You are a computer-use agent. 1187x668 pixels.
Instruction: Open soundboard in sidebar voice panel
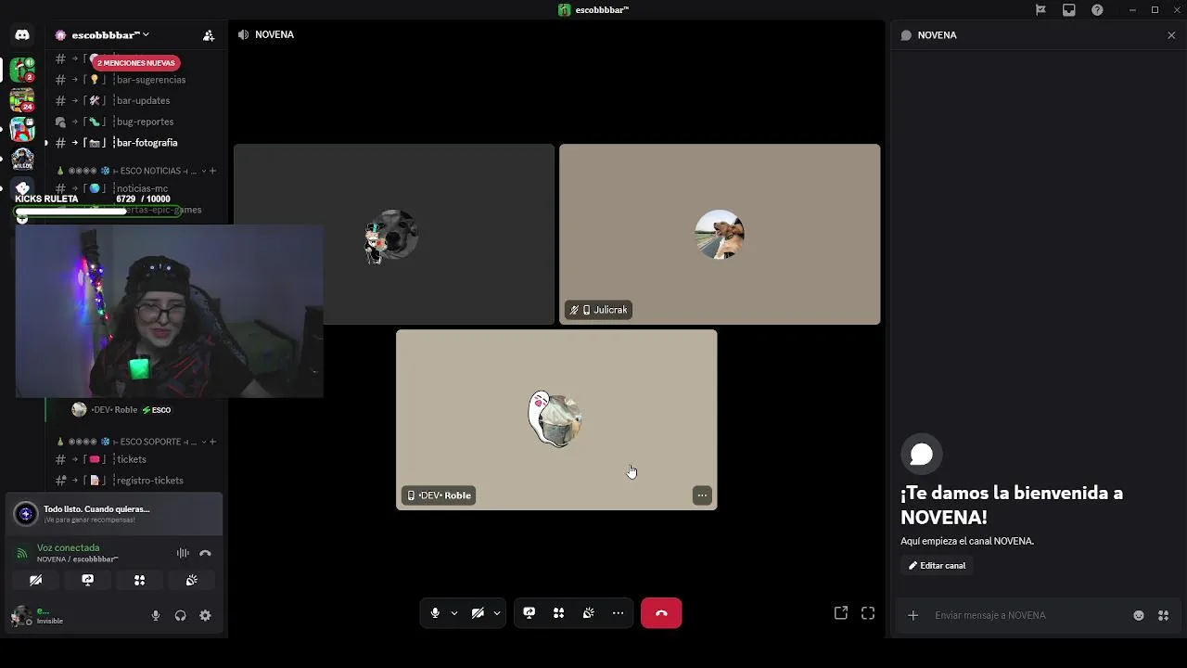click(x=191, y=580)
